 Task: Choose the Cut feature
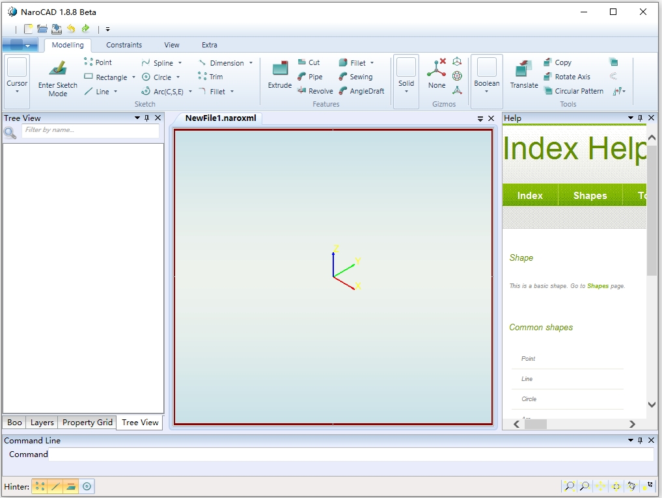coord(309,62)
